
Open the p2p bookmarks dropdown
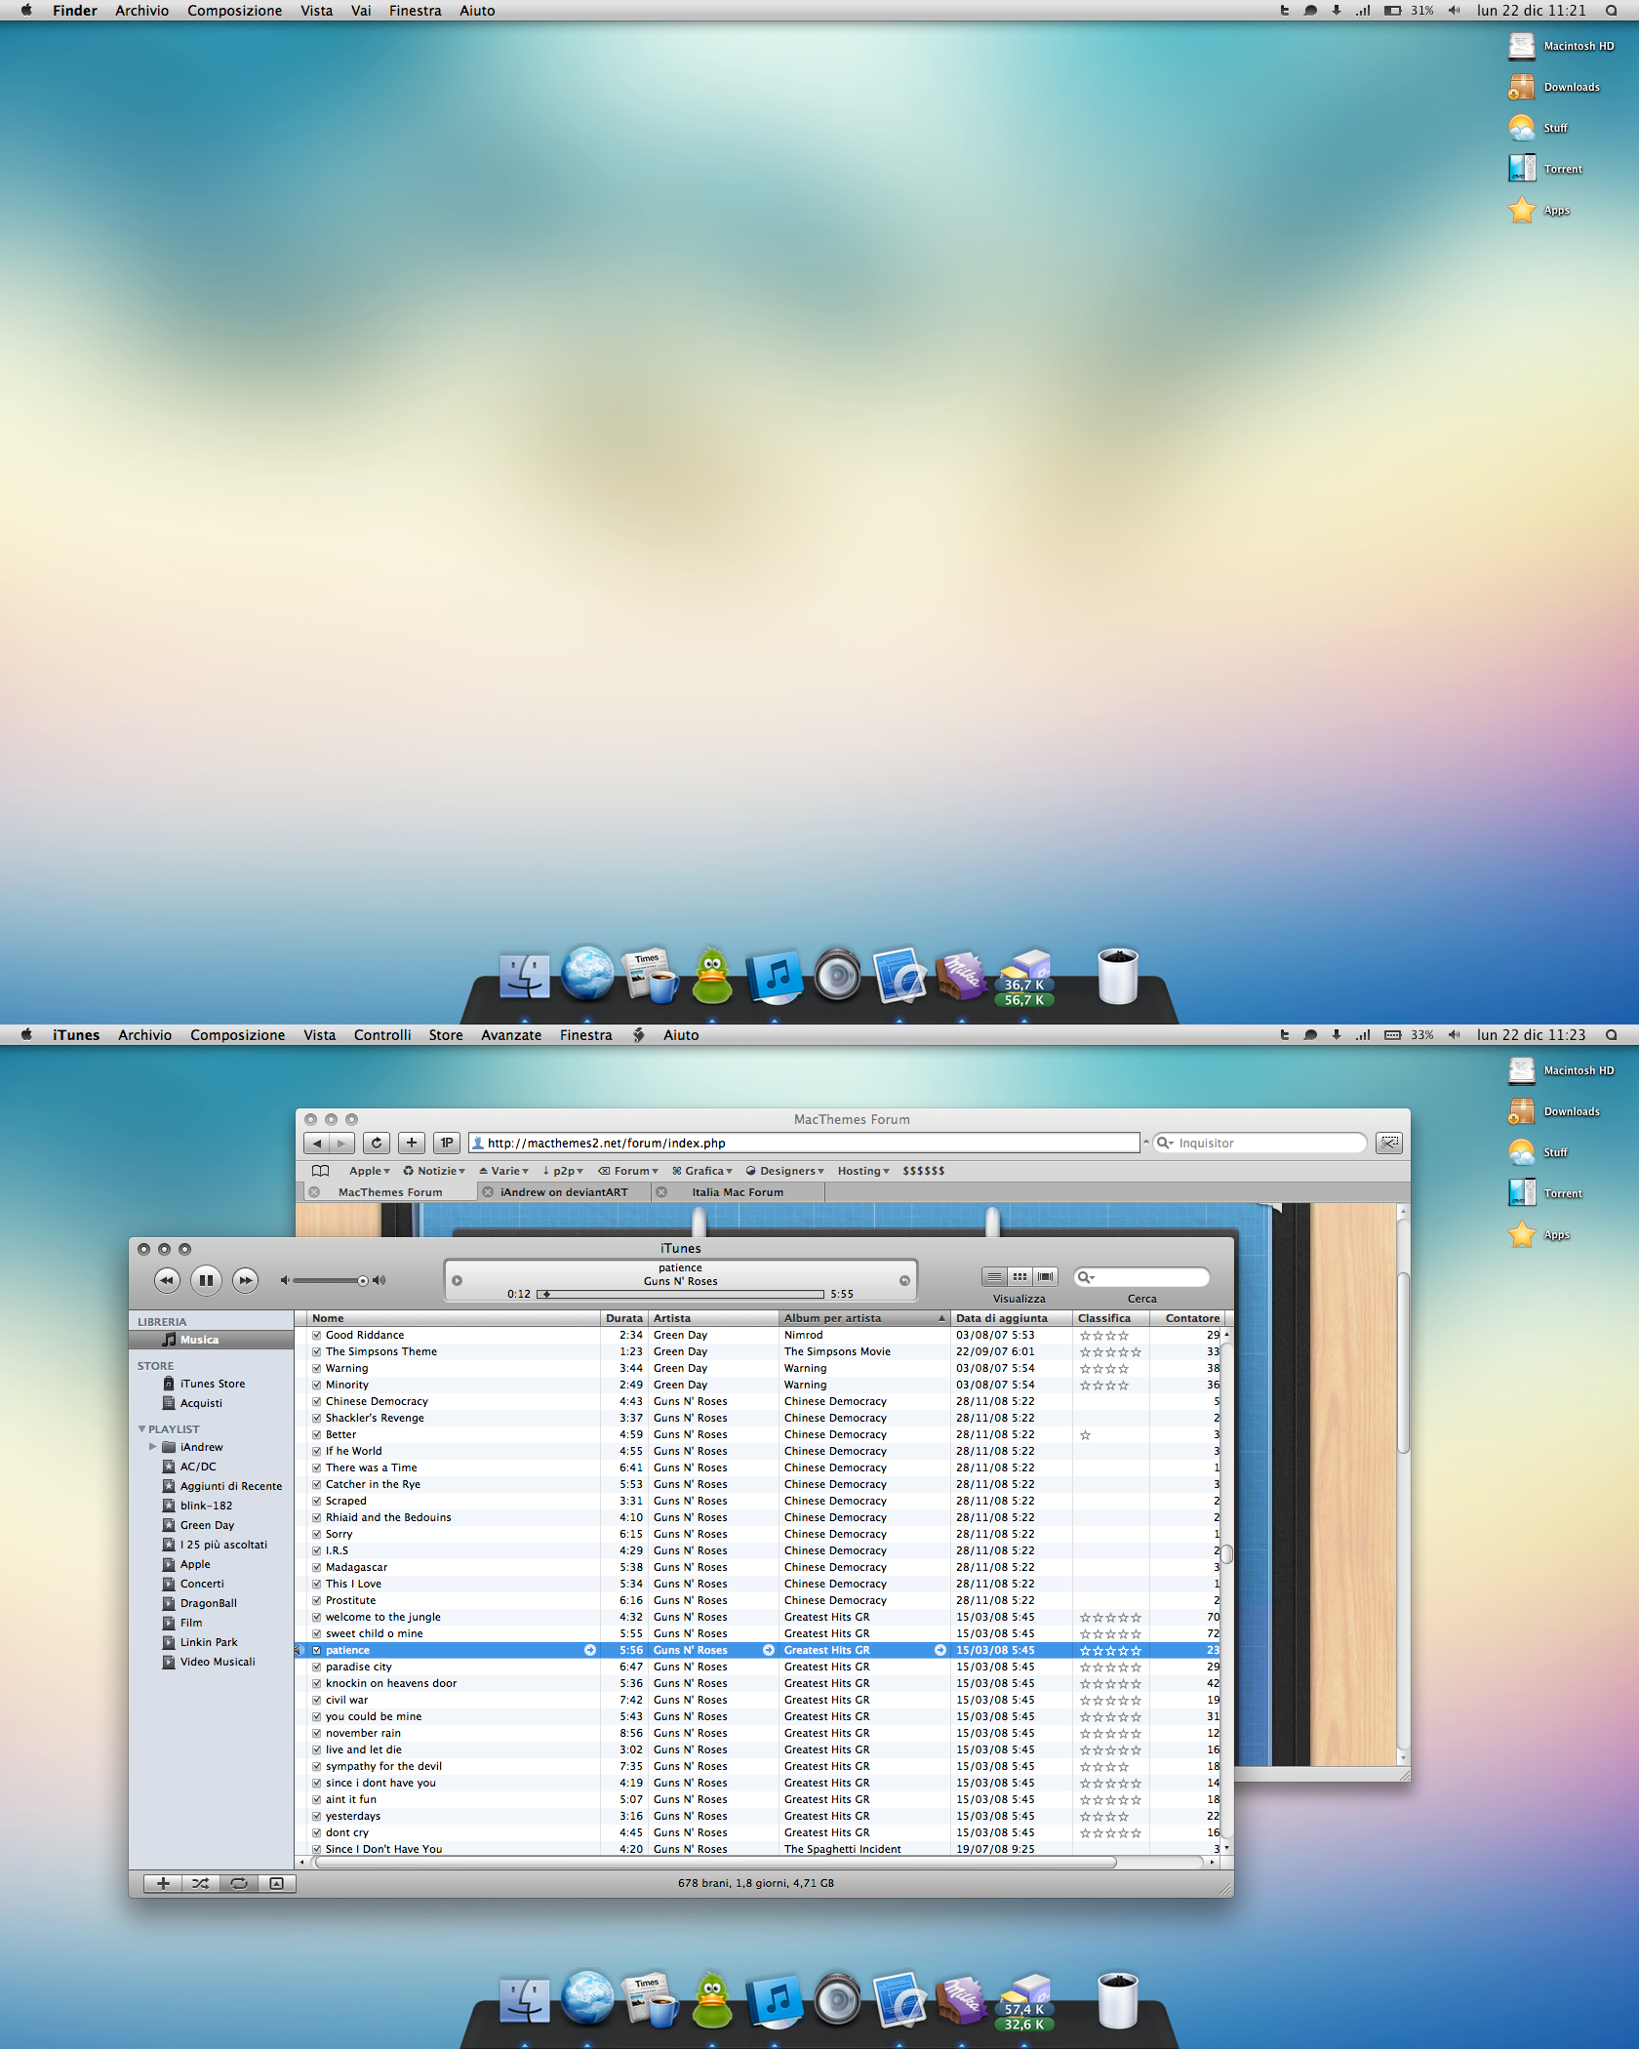pyautogui.click(x=563, y=1171)
